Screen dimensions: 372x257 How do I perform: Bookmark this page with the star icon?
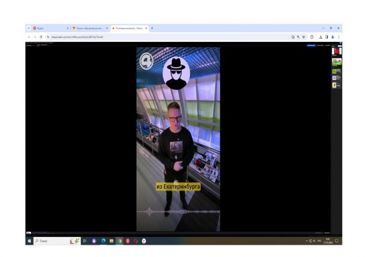pos(304,37)
